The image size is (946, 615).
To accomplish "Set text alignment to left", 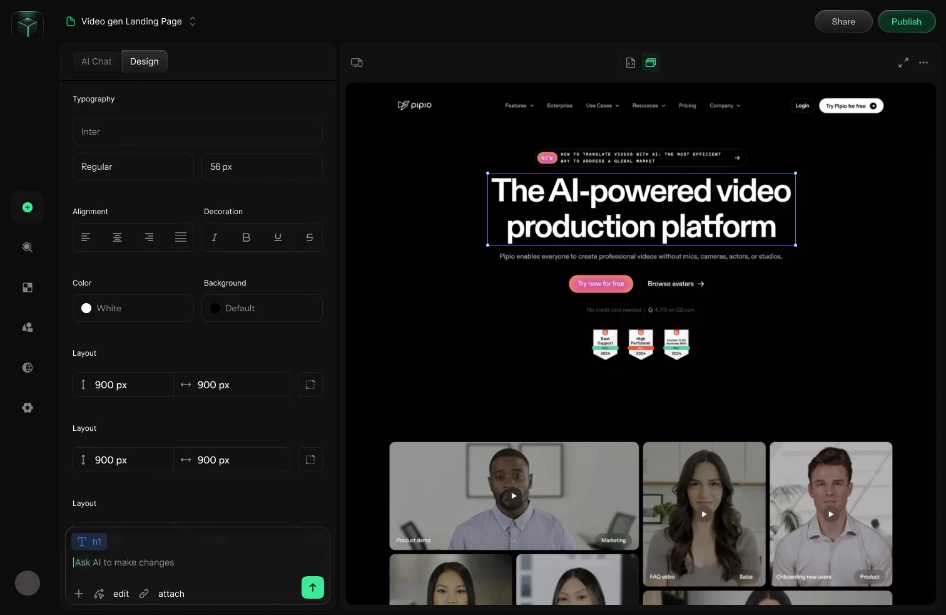I will click(86, 237).
